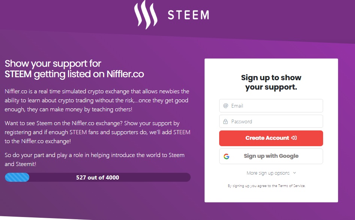355x220 pixels.
Task: Click the Google G logo icon
Action: pyautogui.click(x=226, y=156)
